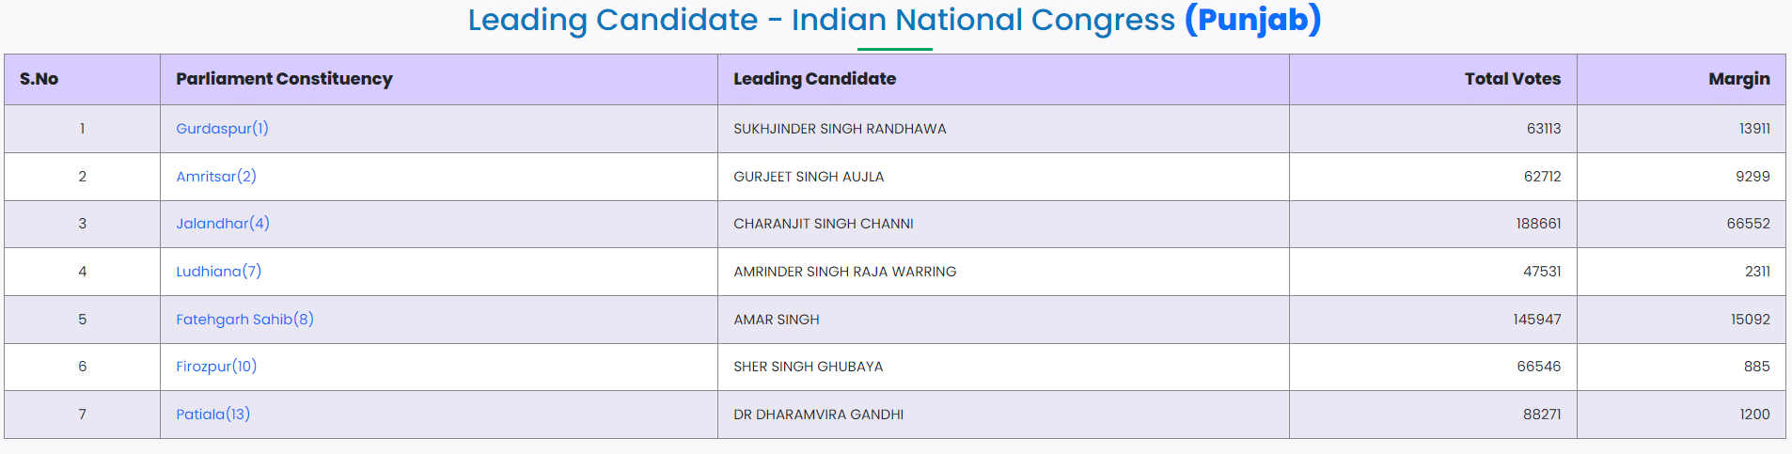Screen dimensions: 1792x454
Task: Visit the Patiala(13) constituency link
Action: coord(213,415)
